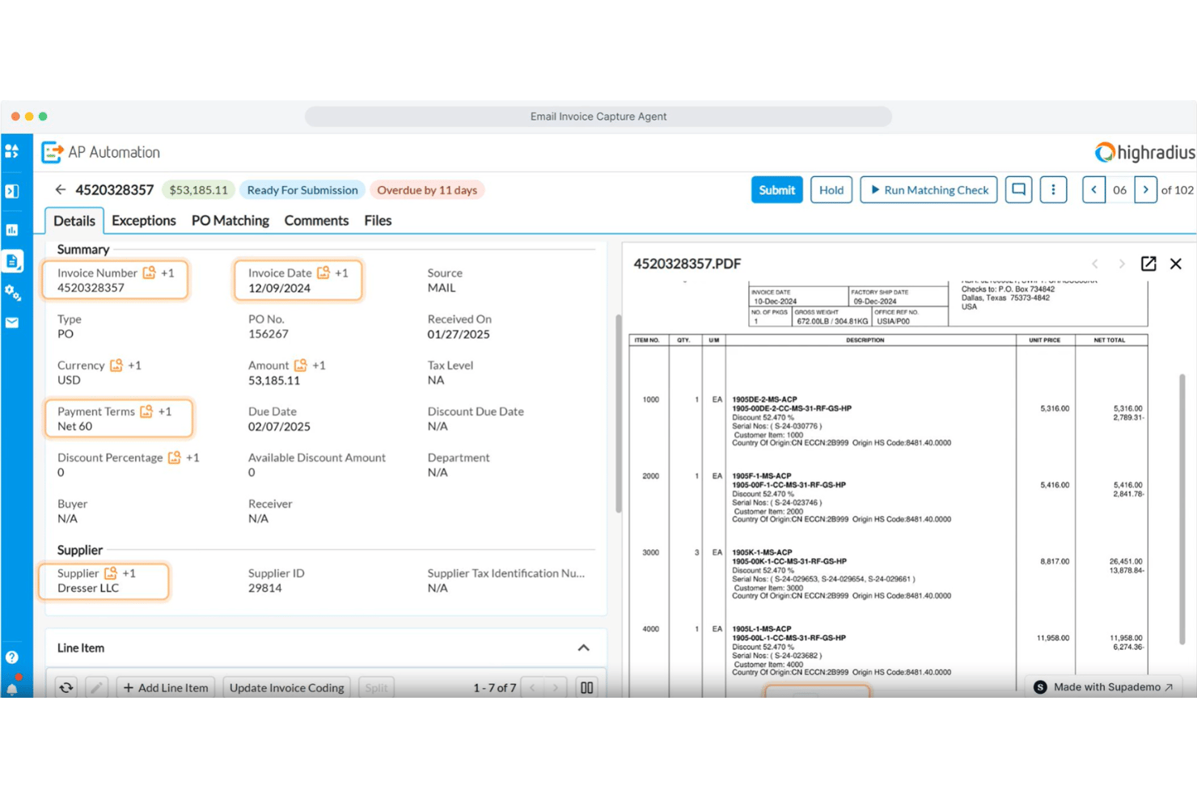Click the Submit button
The height and width of the screenshot is (798, 1197).
(x=777, y=190)
